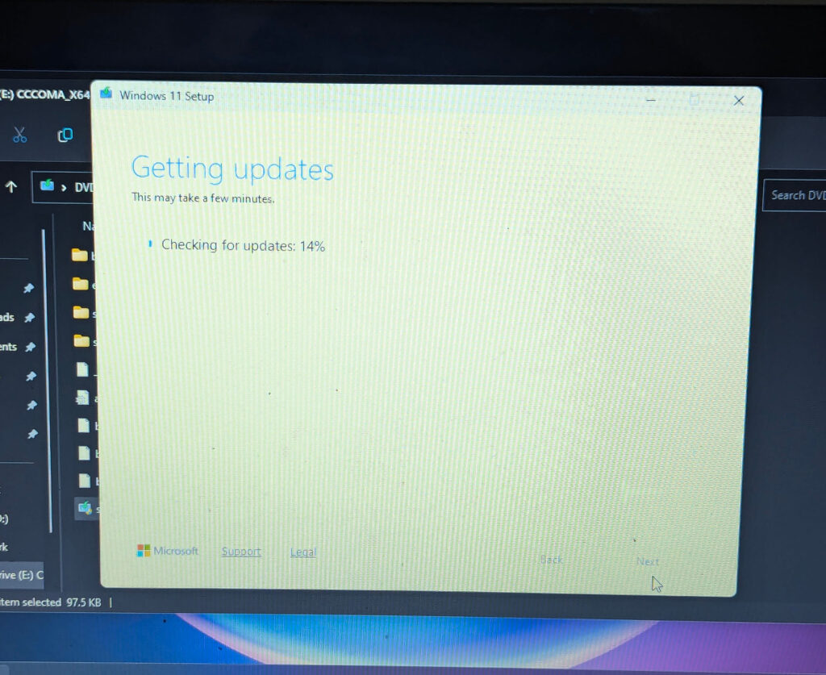The width and height of the screenshot is (826, 675).
Task: Close the Windows 11 Setup window
Action: (739, 101)
